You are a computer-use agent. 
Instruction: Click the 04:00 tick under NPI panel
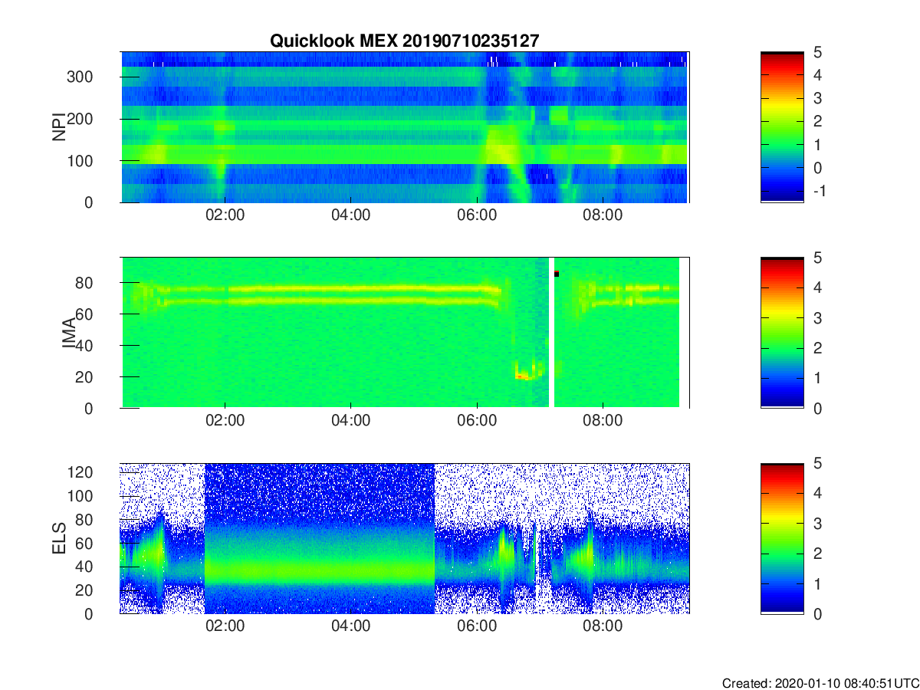350,215
